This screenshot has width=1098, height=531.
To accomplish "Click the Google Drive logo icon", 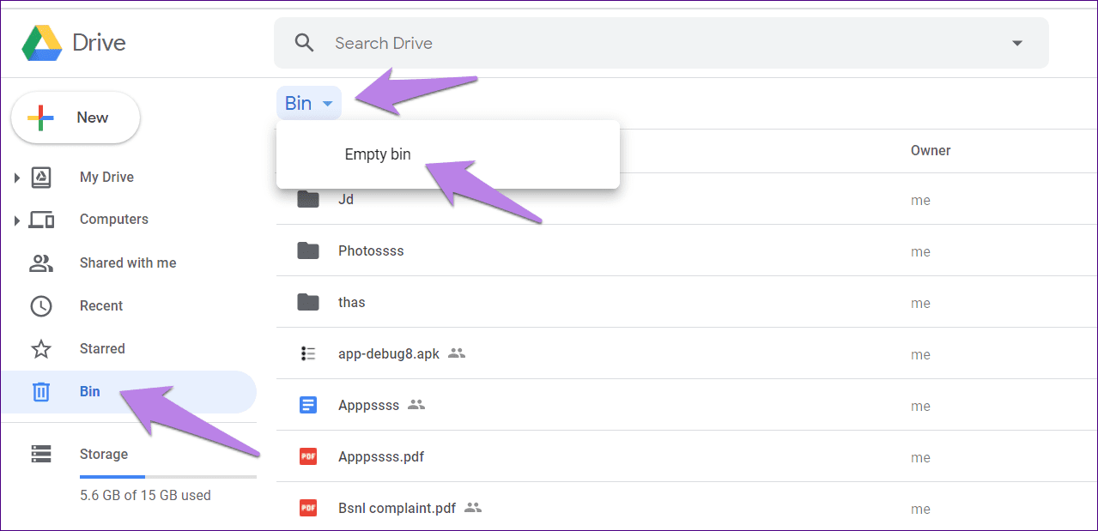I will (41, 43).
